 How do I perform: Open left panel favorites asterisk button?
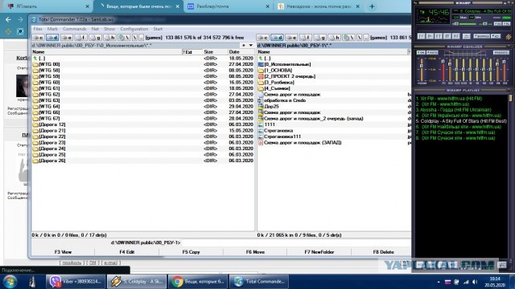(x=244, y=45)
